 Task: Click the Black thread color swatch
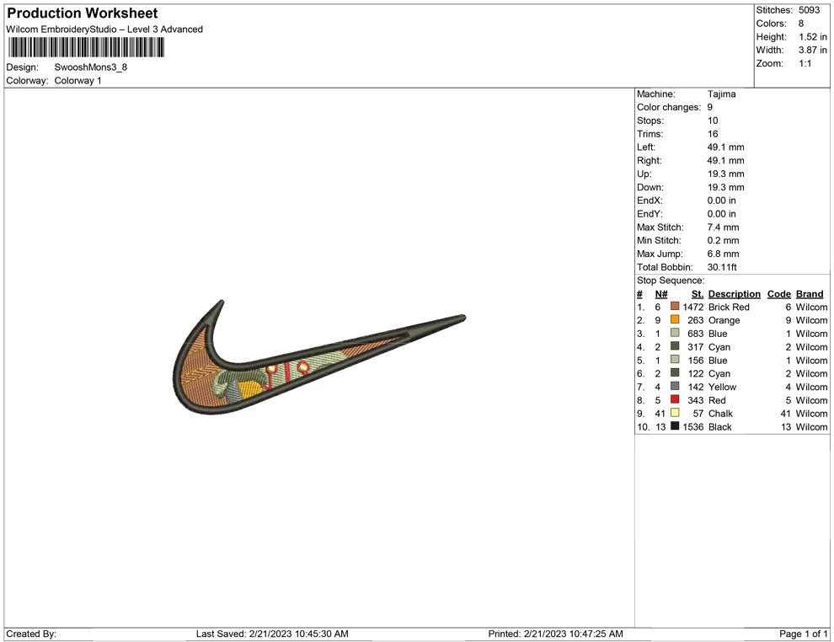coord(675,426)
